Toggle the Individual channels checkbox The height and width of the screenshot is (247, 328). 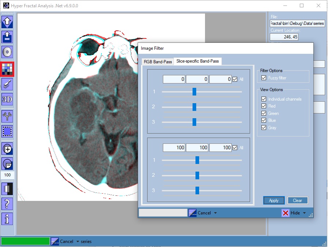(x=264, y=99)
